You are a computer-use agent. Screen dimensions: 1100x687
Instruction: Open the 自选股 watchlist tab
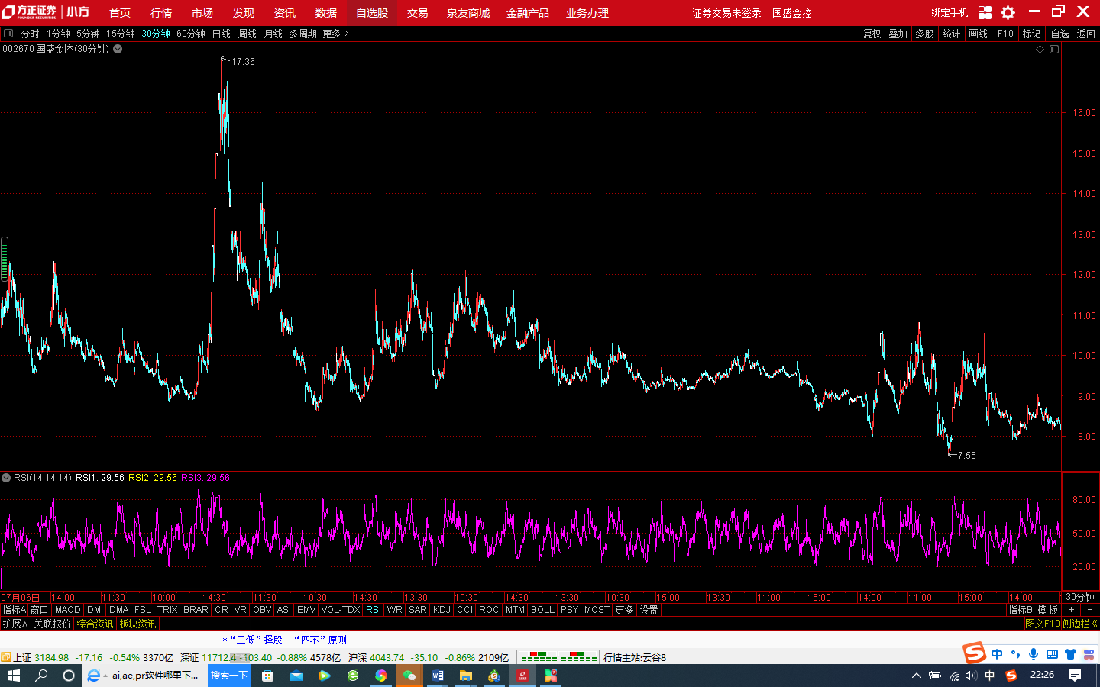372,13
